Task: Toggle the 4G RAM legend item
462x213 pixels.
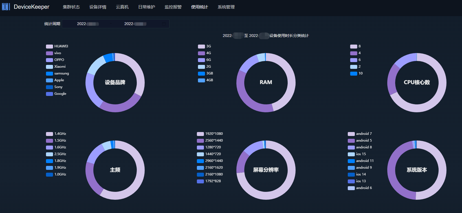Action: click(x=204, y=53)
